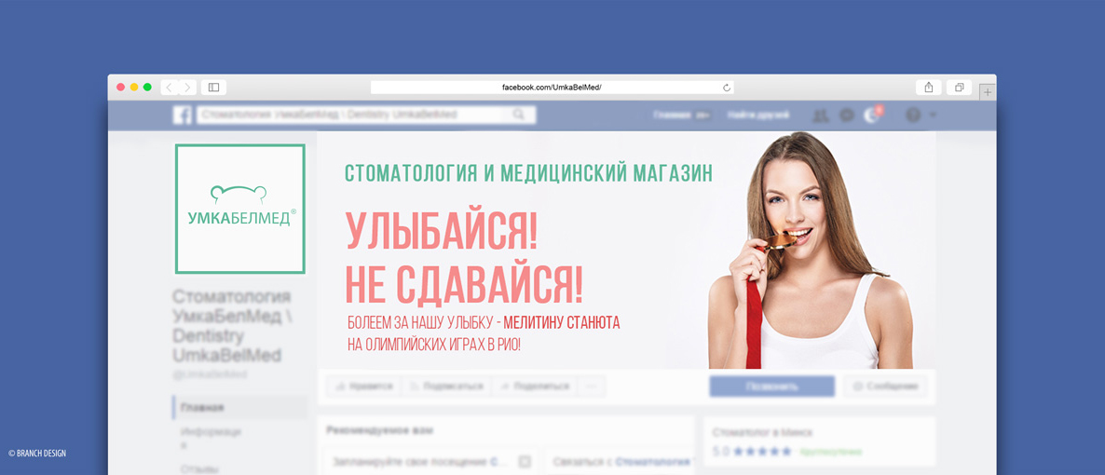The image size is (1105, 475).
Task: Click the search magnifier icon in Facebook bar
Action: click(519, 115)
